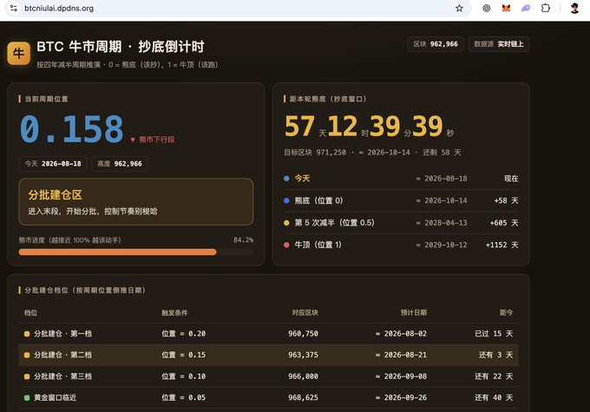Select the 牛顶（位置 1）timeline row

tap(401, 245)
